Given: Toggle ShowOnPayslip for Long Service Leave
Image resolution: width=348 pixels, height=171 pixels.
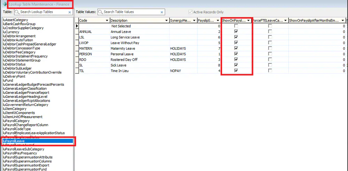Looking at the screenshot, I should (x=236, y=37).
